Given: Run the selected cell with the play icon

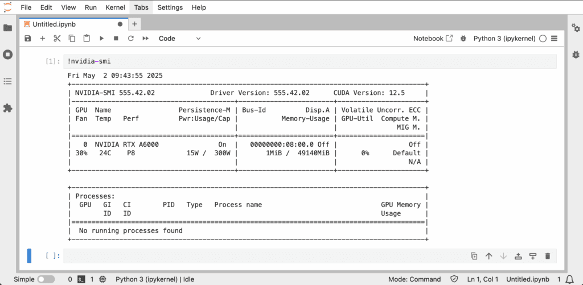Looking at the screenshot, I should click(x=101, y=39).
